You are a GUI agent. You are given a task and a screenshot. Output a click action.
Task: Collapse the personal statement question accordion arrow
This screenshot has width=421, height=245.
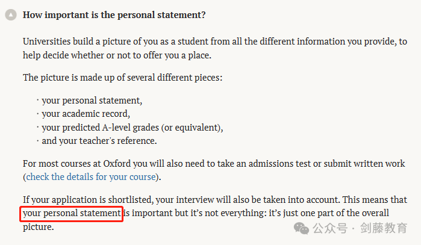(x=11, y=15)
